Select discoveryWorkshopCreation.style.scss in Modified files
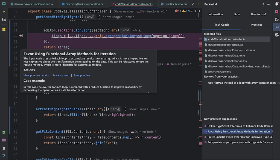This screenshot has width=280, height=160. 231,50
